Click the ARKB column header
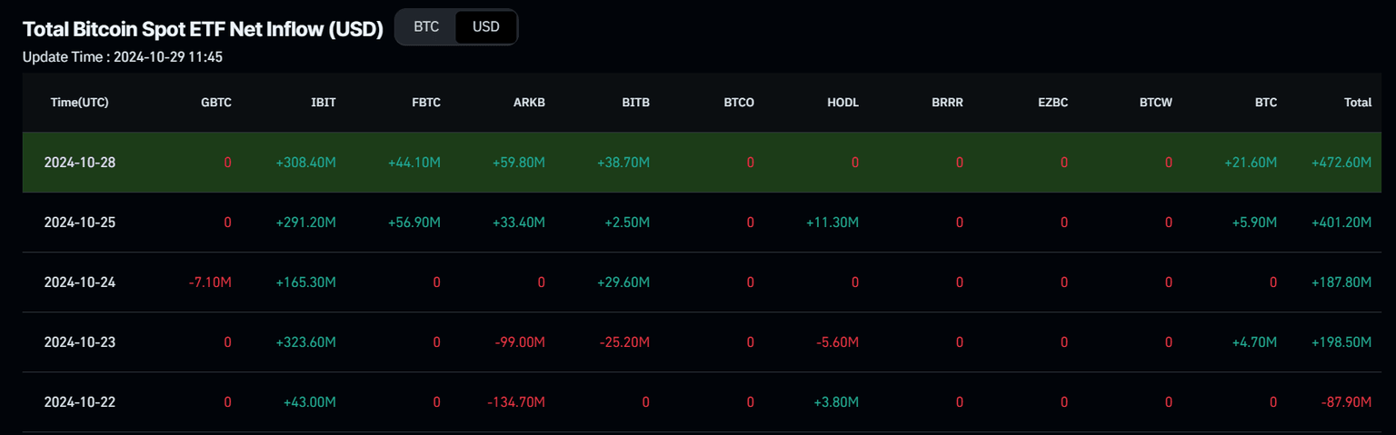The image size is (1396, 435). coord(529,103)
